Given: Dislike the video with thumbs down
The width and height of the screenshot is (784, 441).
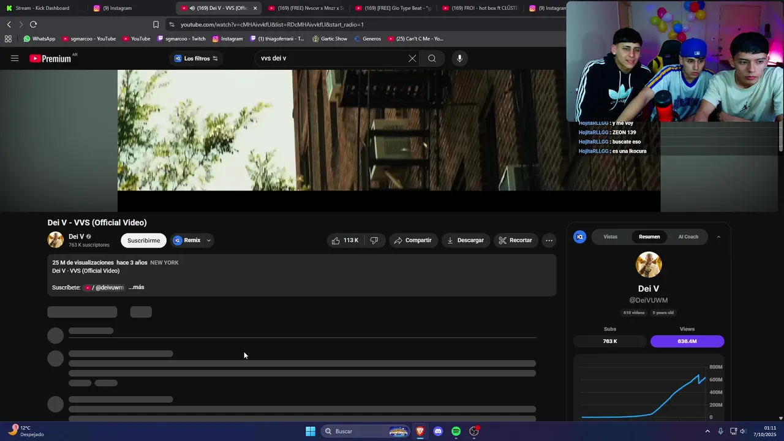Looking at the screenshot, I should 374,240.
